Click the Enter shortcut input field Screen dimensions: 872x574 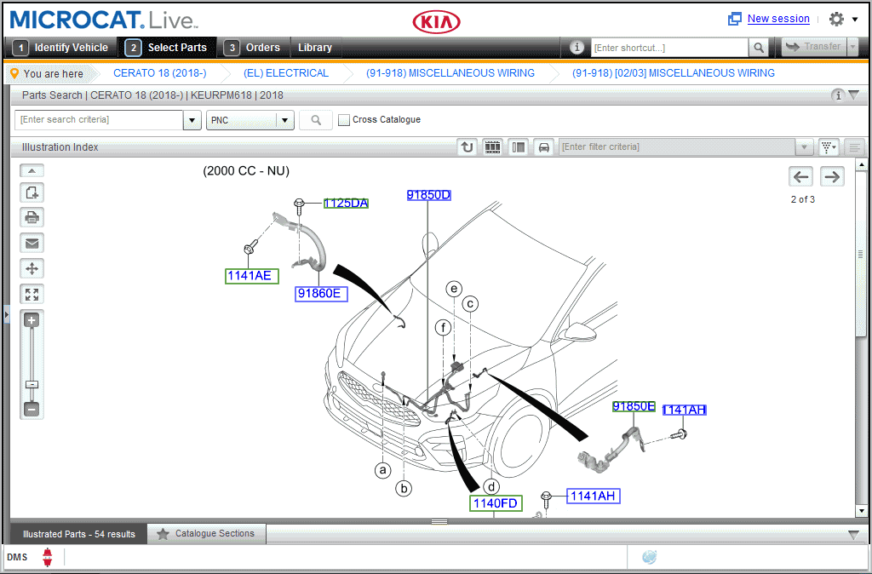pyautogui.click(x=668, y=48)
